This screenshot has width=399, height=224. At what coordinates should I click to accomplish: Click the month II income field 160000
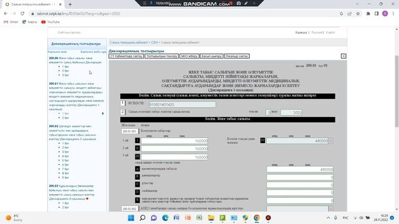pyautogui.click(x=175, y=149)
